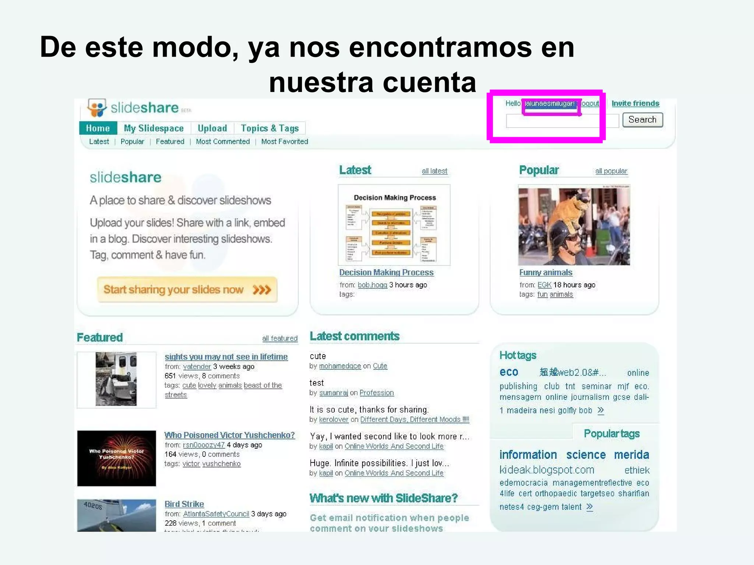Click the publishing hot tag

click(518, 387)
